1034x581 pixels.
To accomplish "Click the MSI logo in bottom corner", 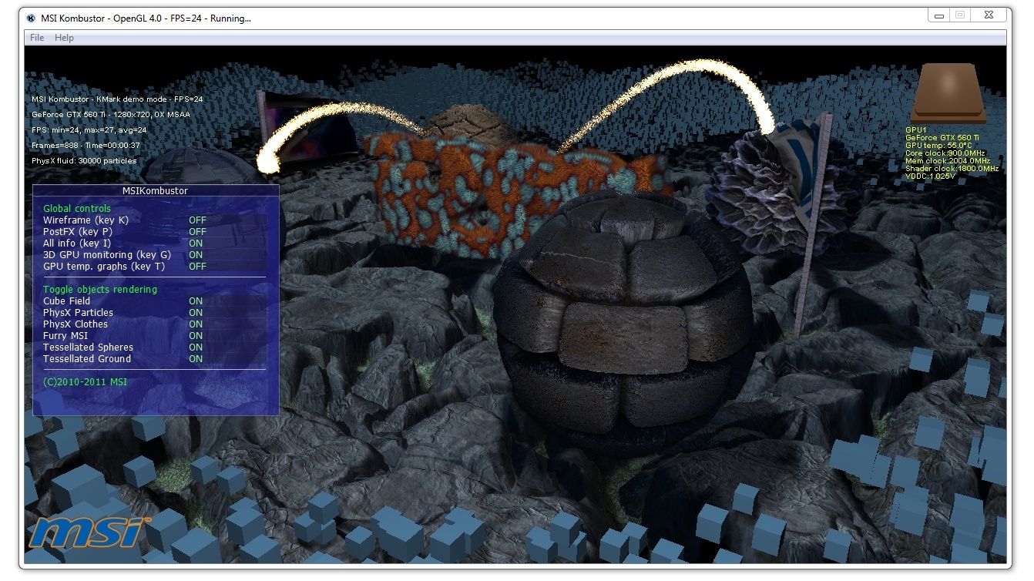I will (89, 532).
